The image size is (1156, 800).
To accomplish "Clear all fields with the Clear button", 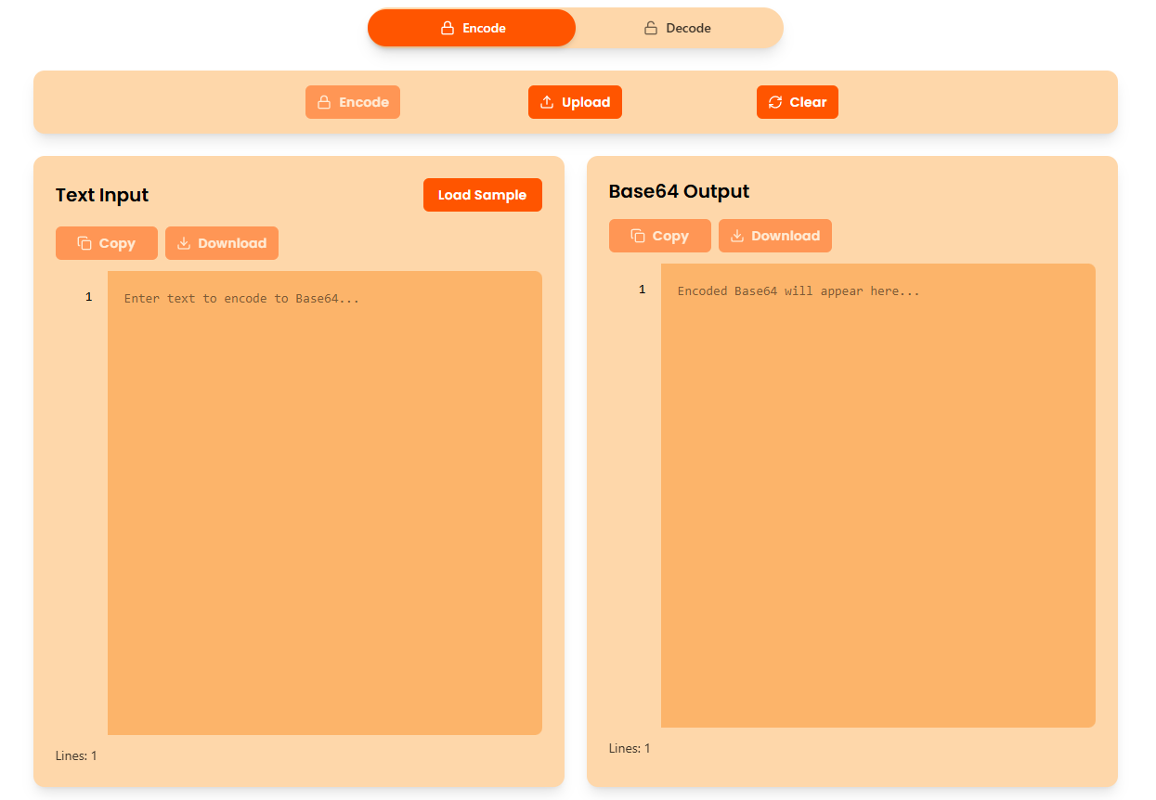I will [x=797, y=102].
